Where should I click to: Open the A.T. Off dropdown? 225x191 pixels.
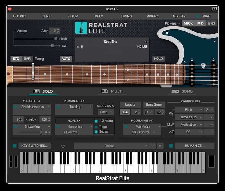pos(189,132)
